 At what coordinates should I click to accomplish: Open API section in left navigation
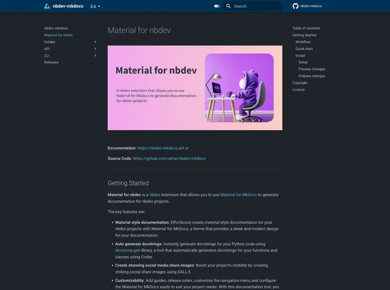coord(46,49)
